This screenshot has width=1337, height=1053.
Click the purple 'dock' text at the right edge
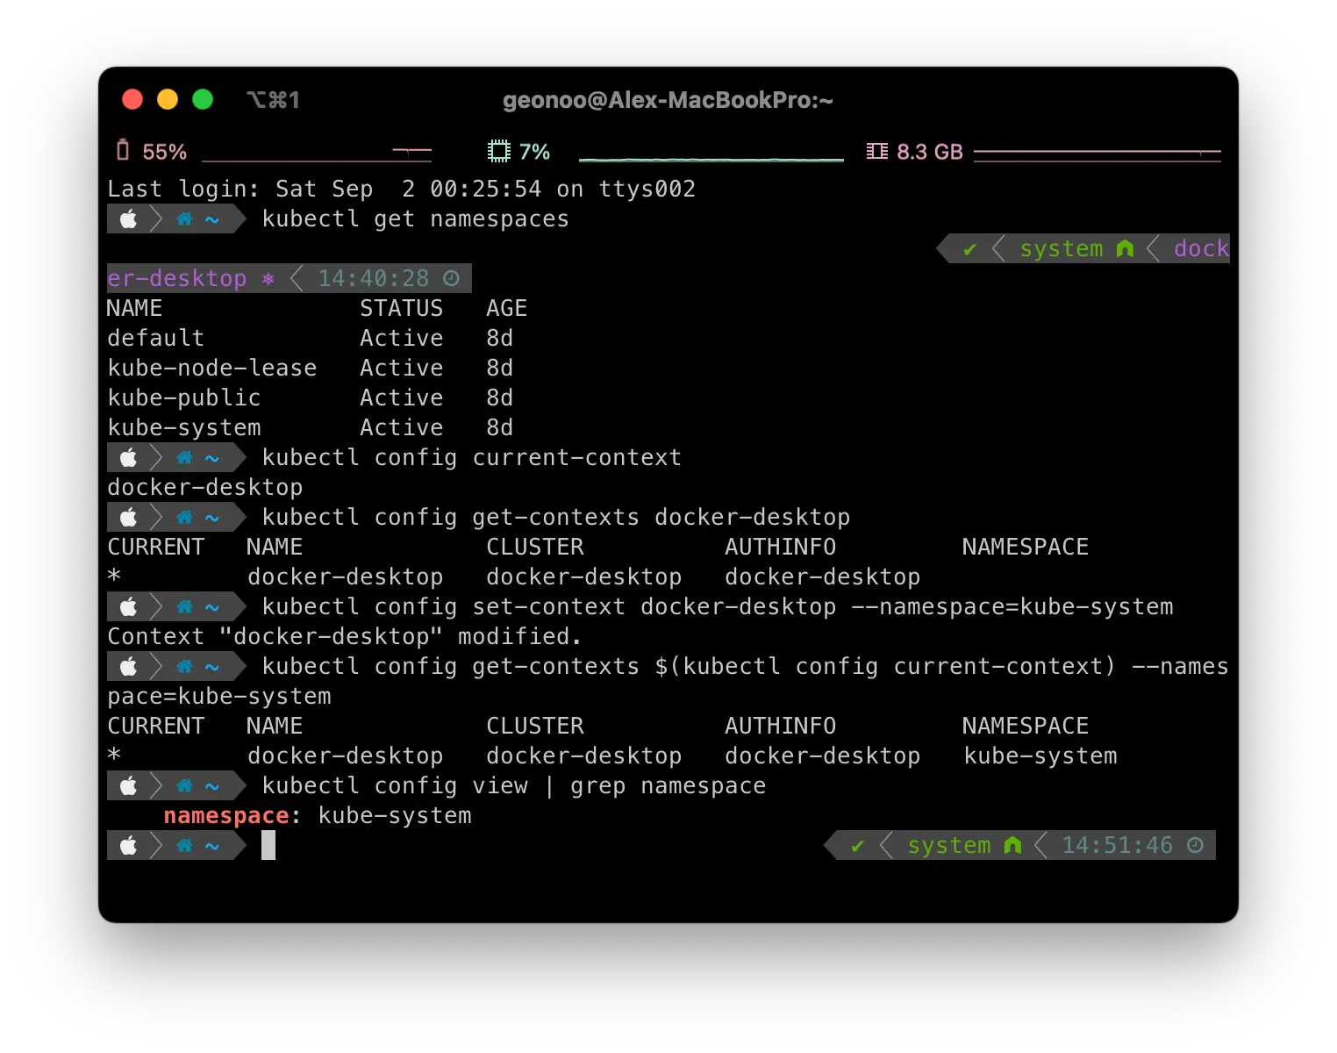click(x=1201, y=249)
